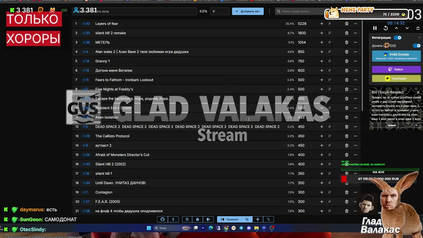
Task: Click the archive save icon in bottom toolbar
Action: [187, 219]
